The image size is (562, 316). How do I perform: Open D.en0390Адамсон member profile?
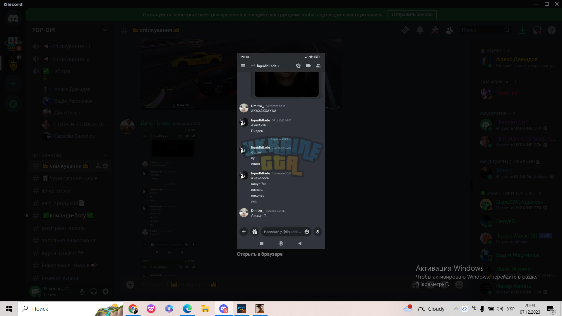518,205
